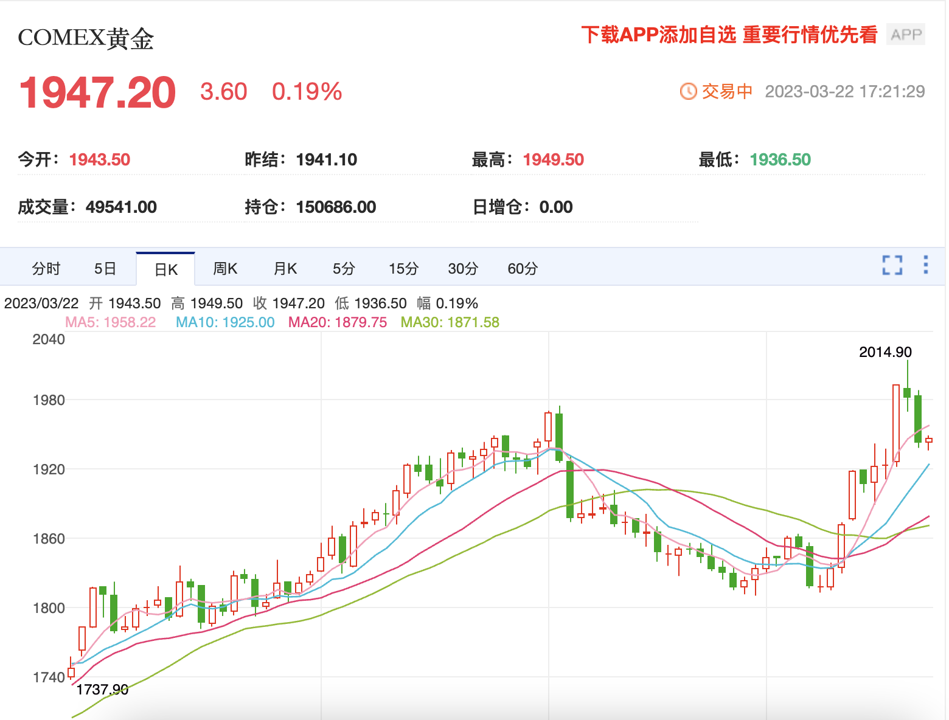Click the 2014.90 peak price label
The width and height of the screenshot is (949, 720).
point(885,351)
